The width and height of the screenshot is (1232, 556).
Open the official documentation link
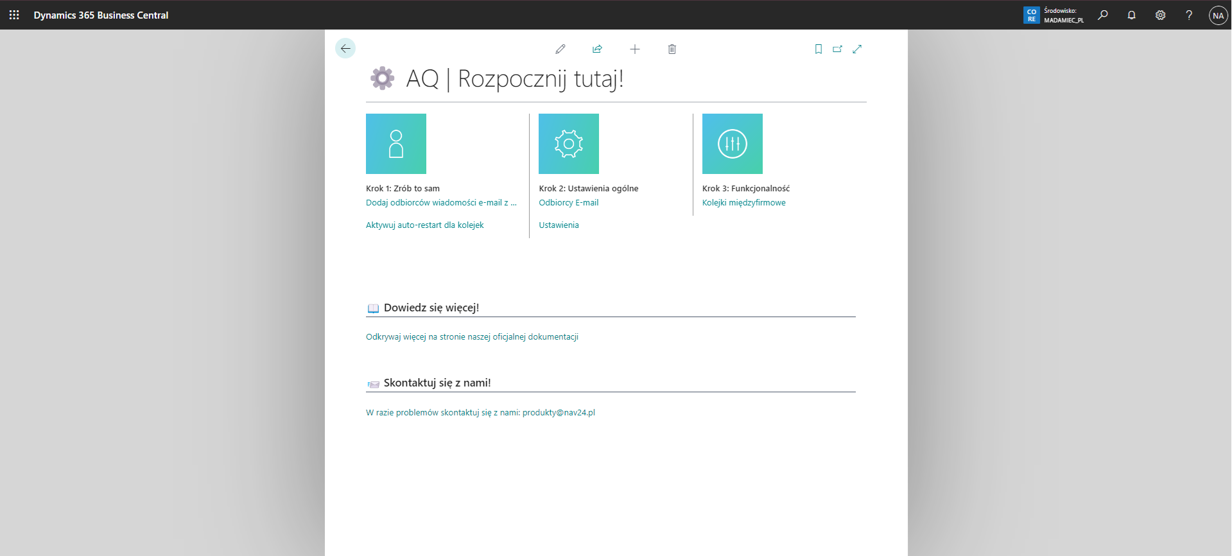point(472,337)
